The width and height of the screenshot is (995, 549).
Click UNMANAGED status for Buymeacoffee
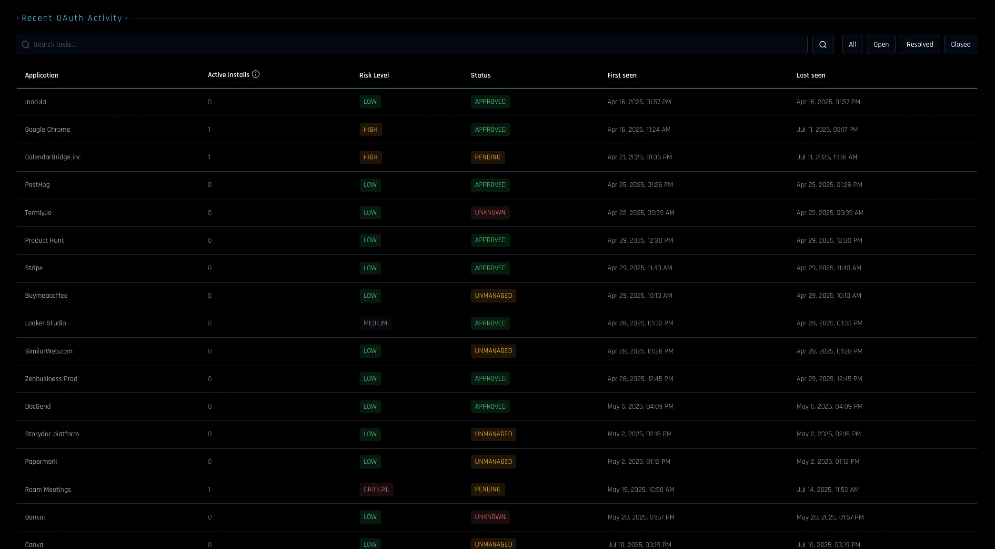click(493, 295)
